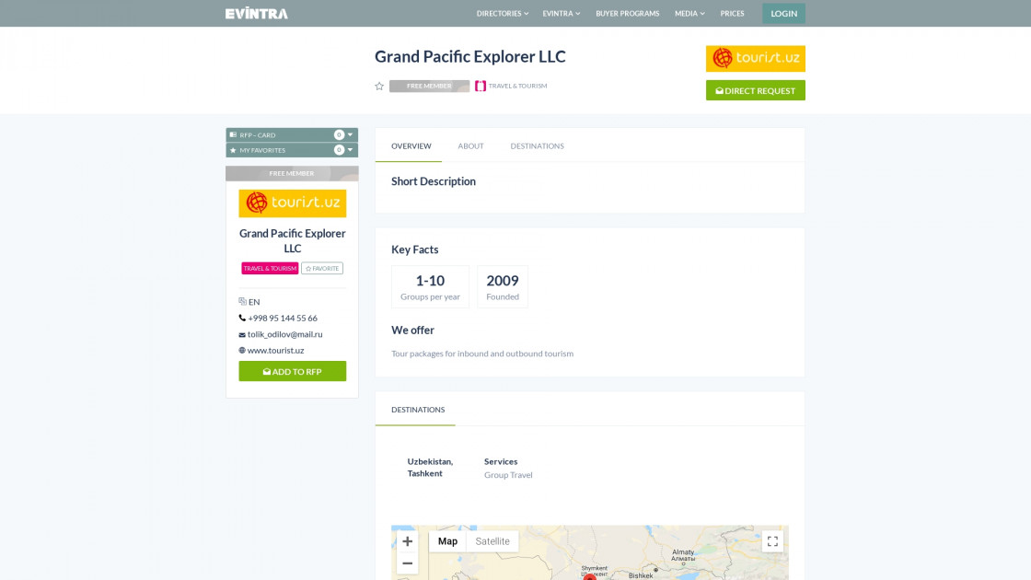
Task: Open the Destinations tab
Action: tap(537, 145)
